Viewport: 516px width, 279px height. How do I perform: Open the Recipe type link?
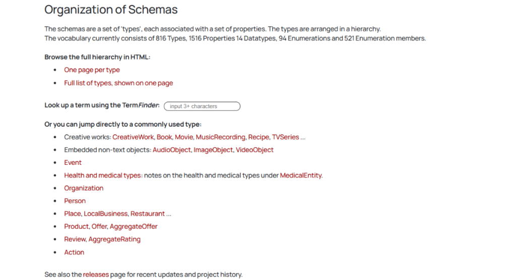click(259, 137)
